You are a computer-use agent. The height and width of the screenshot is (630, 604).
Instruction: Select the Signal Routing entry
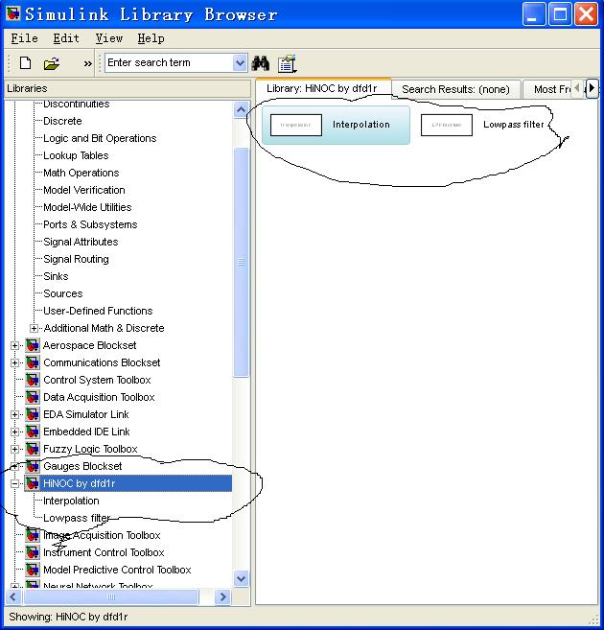pyautogui.click(x=76, y=259)
